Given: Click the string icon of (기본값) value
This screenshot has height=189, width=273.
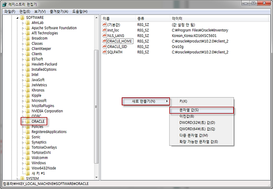Looking at the screenshot, I should pos(104,25).
